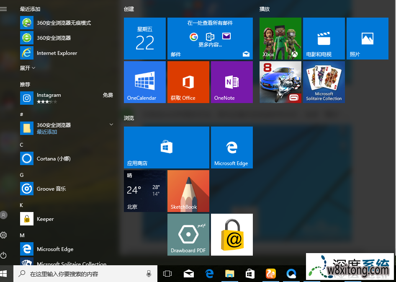Click the letter M group header
This screenshot has width=396, height=282.
point(21,235)
